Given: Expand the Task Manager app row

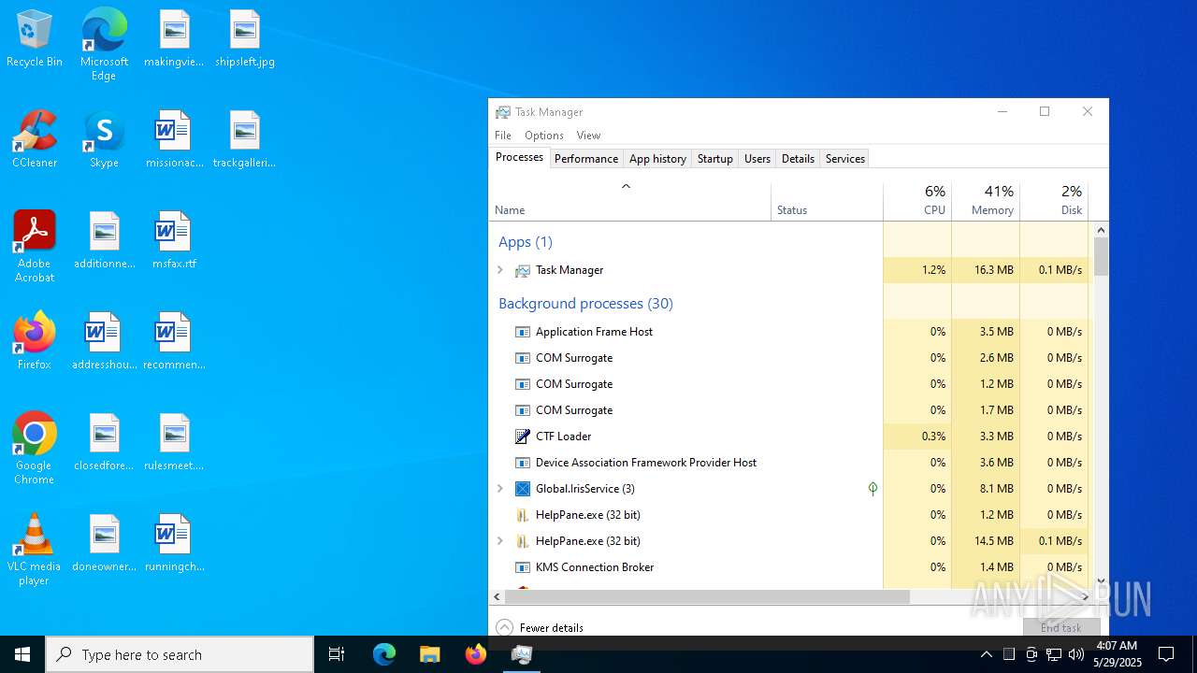Looking at the screenshot, I should [500, 270].
